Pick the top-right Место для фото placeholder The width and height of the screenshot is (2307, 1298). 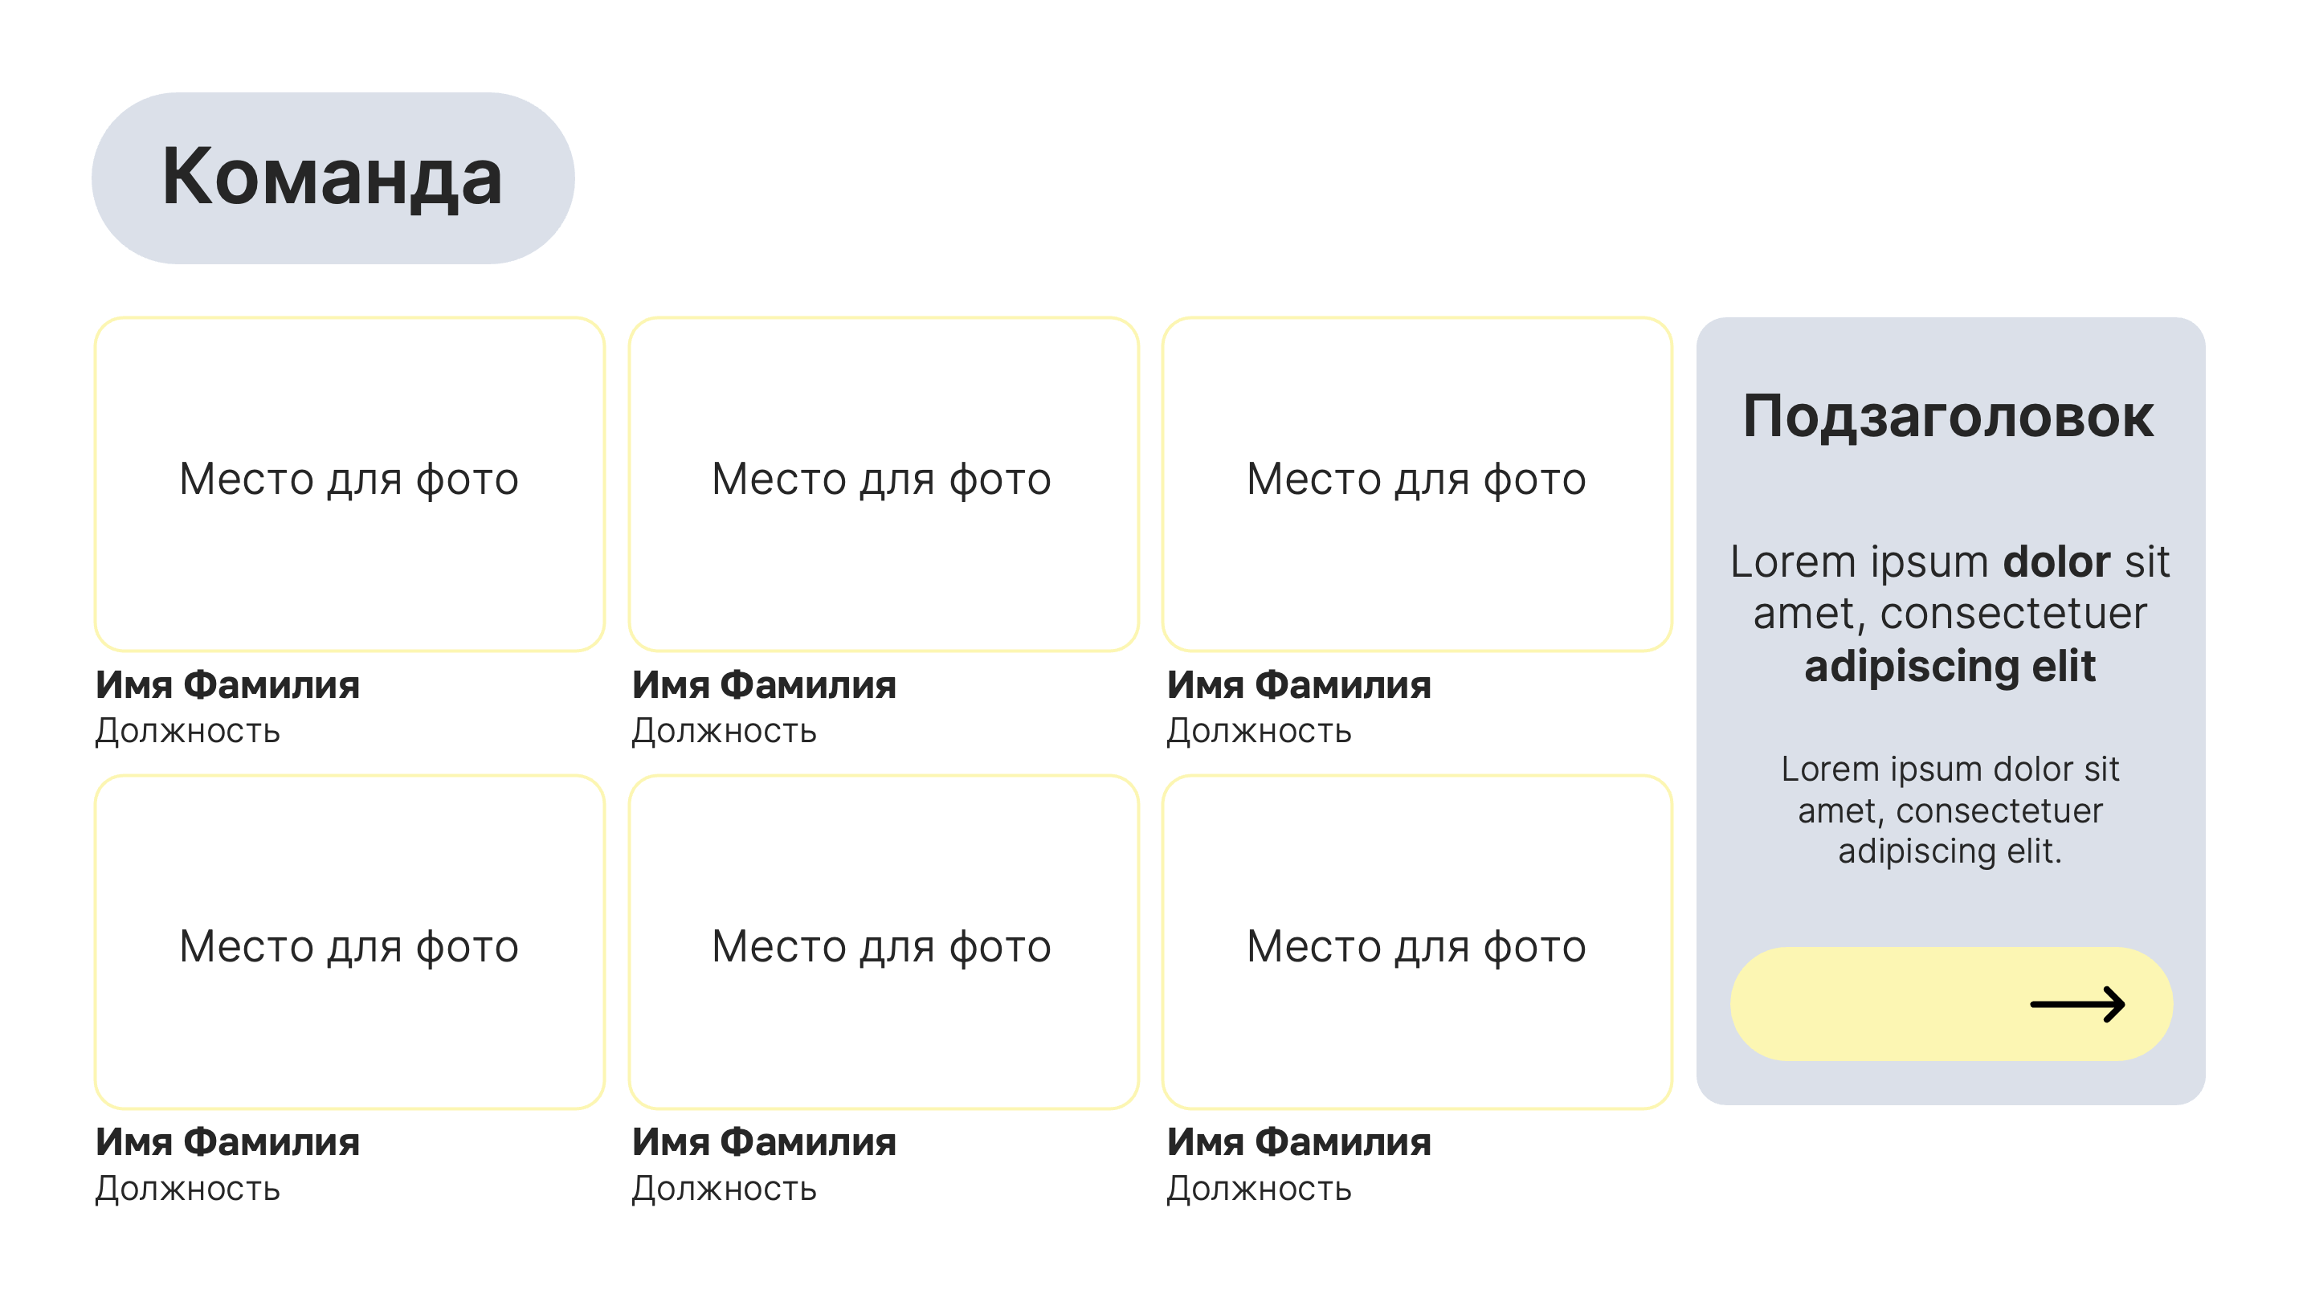[x=1416, y=482]
